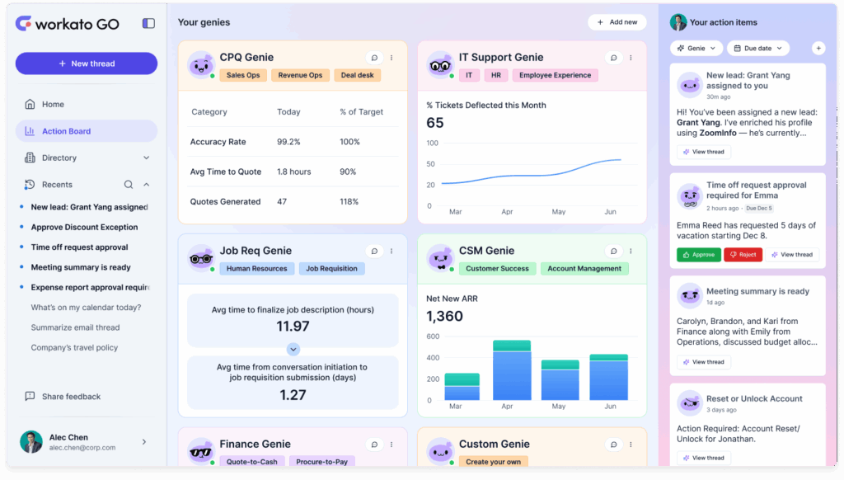Click the New thread button

click(x=87, y=64)
